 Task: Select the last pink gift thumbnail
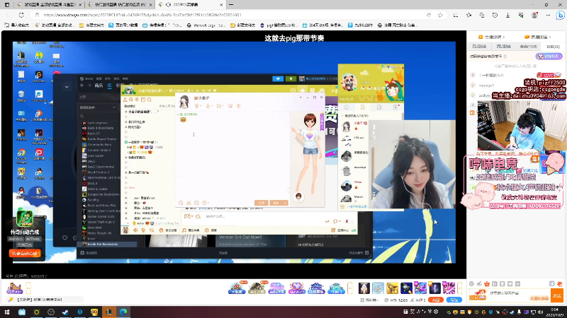tap(449, 288)
